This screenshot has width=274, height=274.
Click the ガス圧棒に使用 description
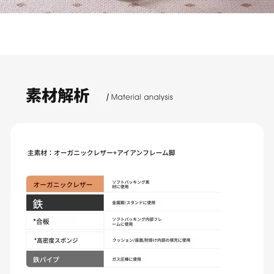127,259
